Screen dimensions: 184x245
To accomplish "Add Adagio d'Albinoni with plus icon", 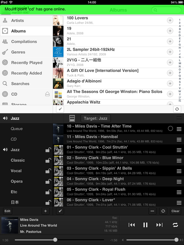I will point(170,83).
